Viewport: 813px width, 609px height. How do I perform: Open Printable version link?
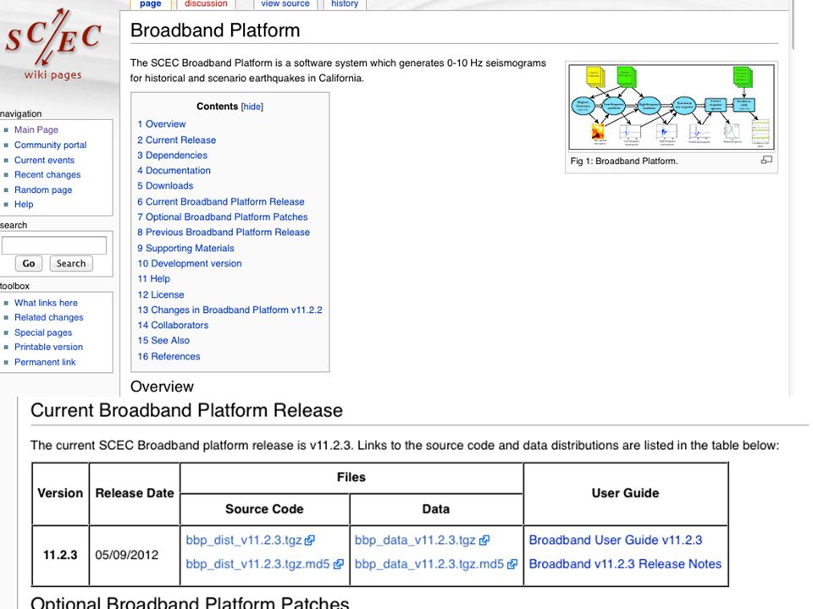48,347
